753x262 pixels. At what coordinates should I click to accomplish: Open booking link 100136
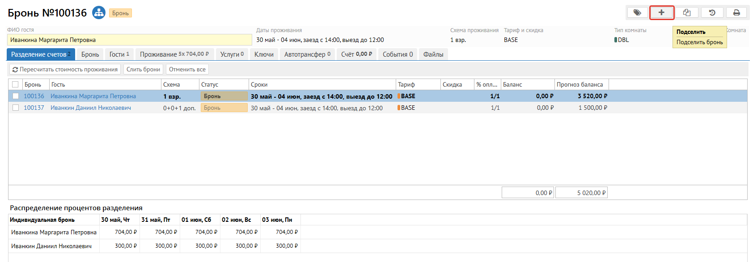click(x=34, y=96)
